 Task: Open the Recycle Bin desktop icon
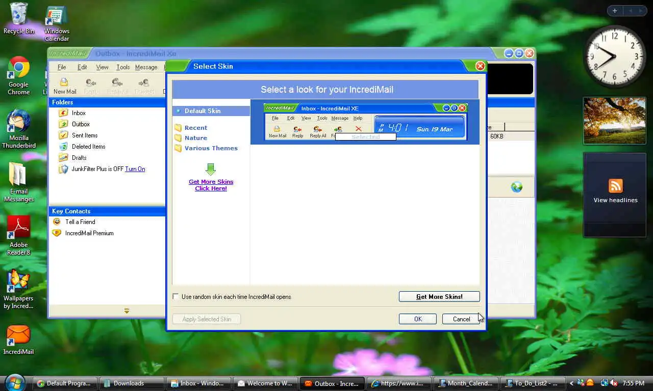19,18
